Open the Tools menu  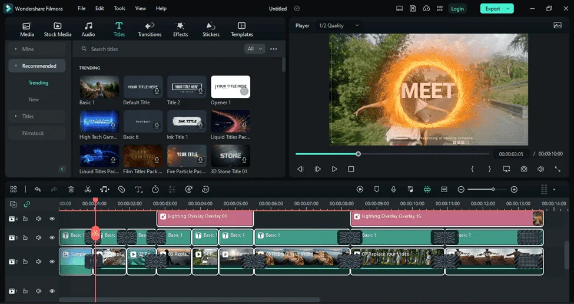[x=120, y=8]
